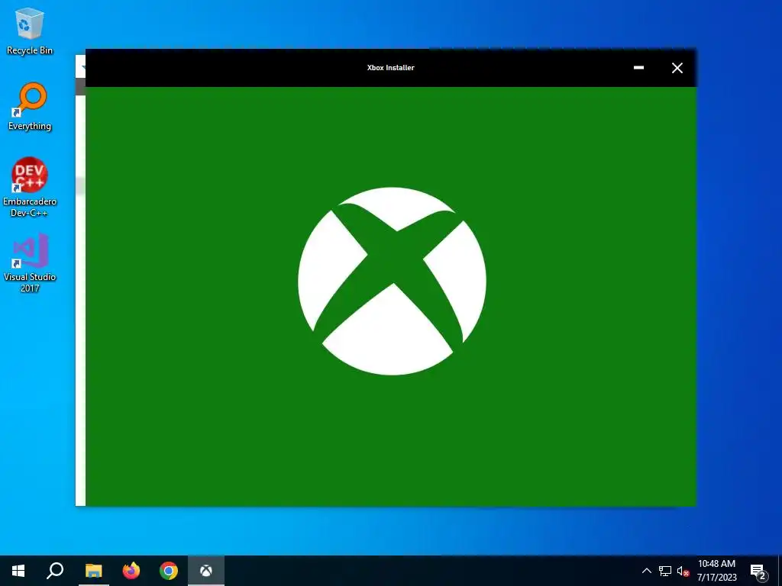Viewport: 782px width, 586px height.
Task: Minimize the Xbox Installer window
Action: (638, 68)
